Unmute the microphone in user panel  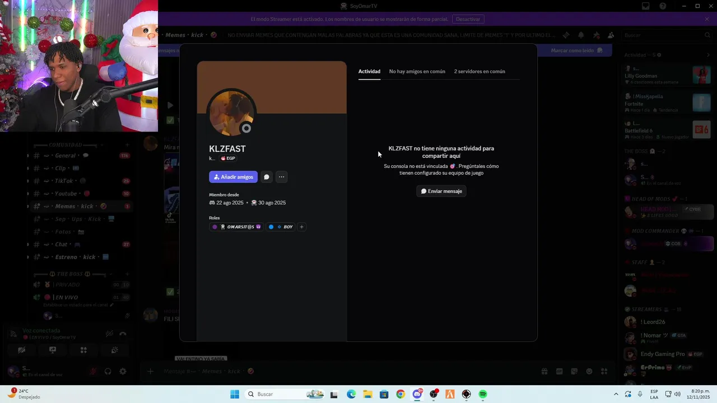(93, 371)
